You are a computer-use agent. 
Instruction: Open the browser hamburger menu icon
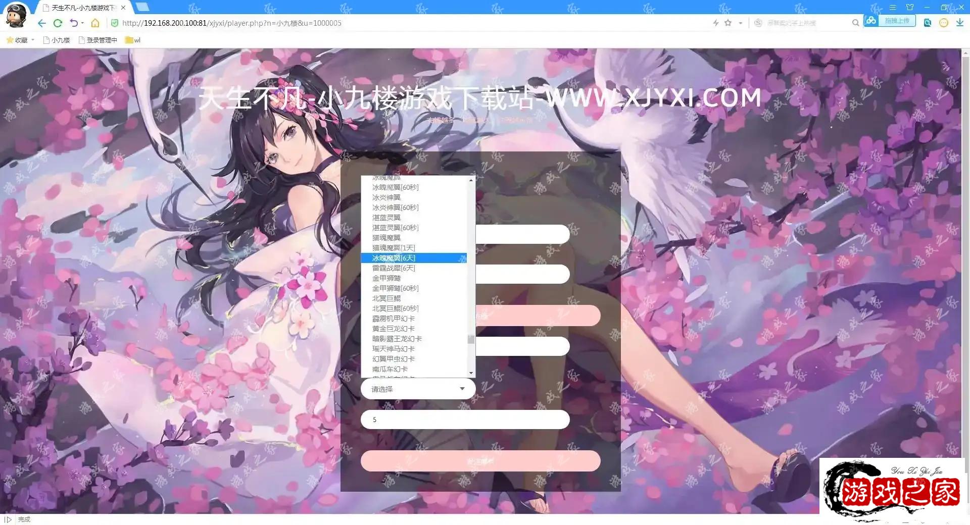893,8
